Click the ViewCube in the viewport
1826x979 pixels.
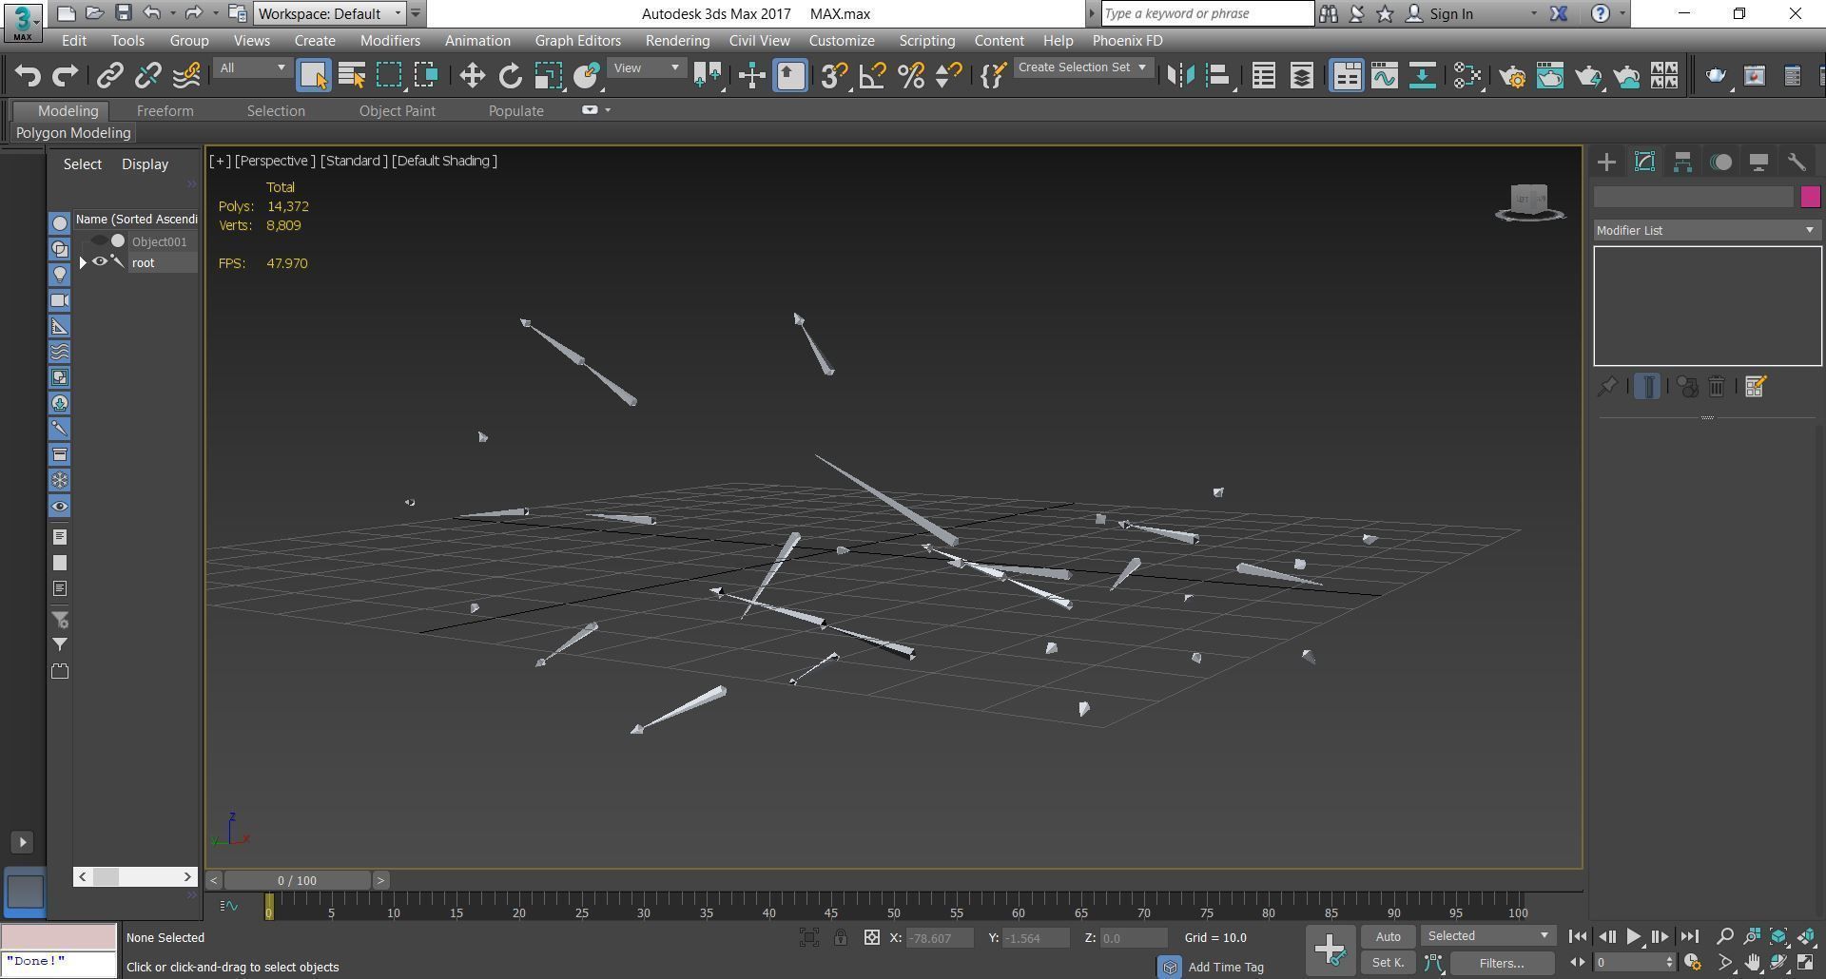(x=1529, y=202)
